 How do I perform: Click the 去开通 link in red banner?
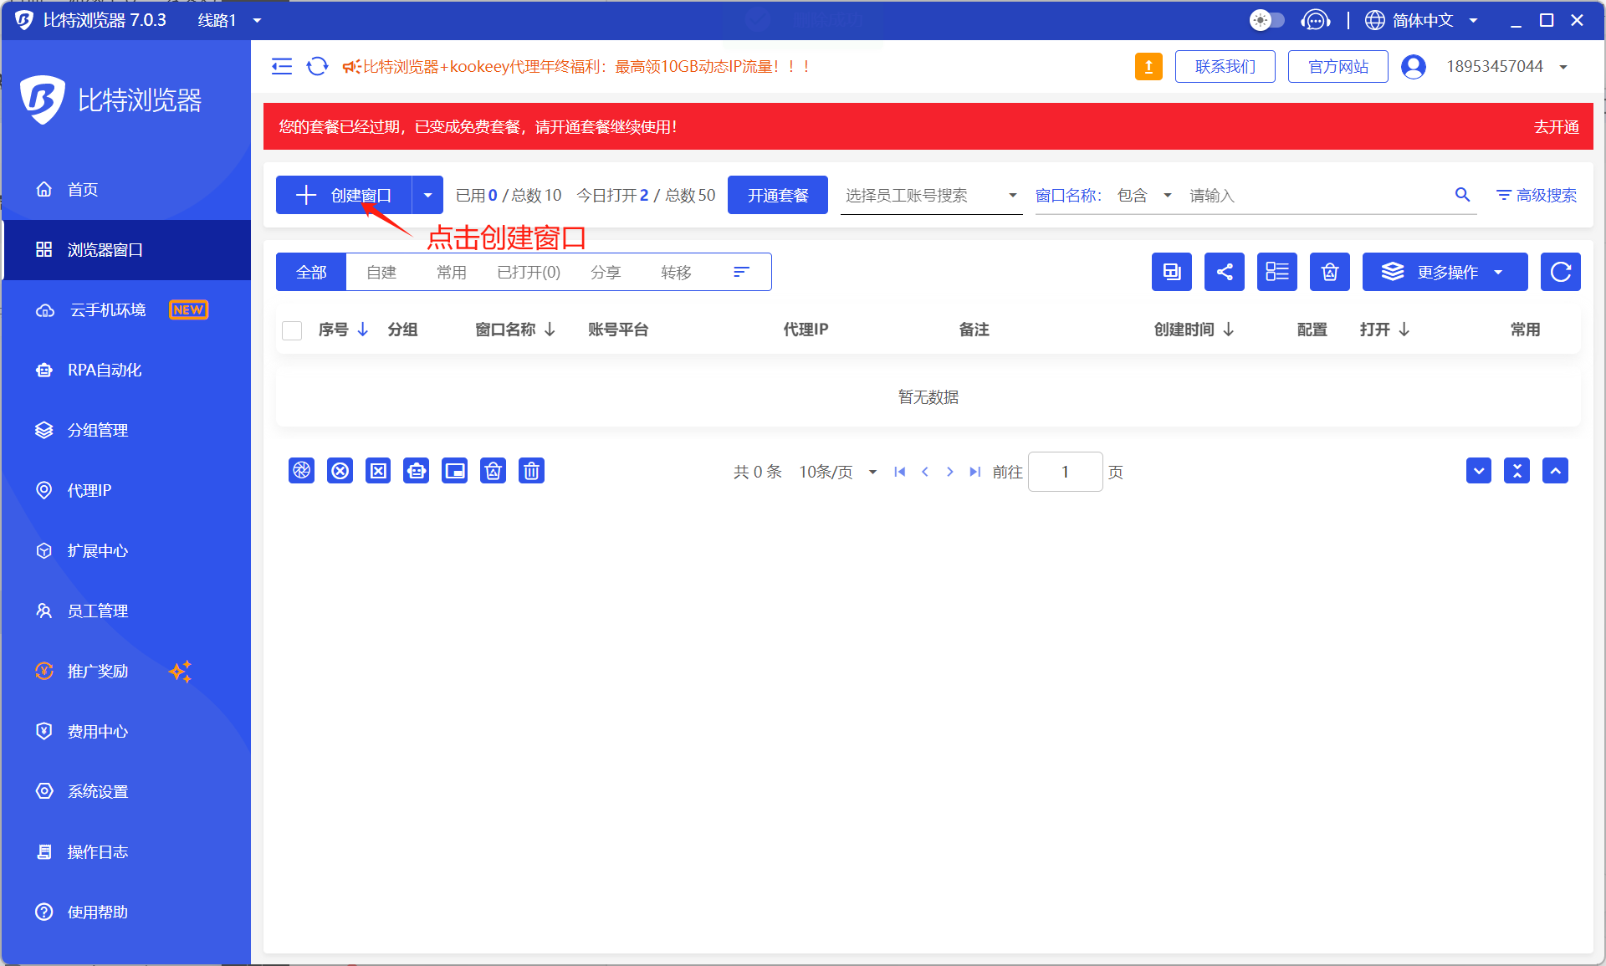1556,126
